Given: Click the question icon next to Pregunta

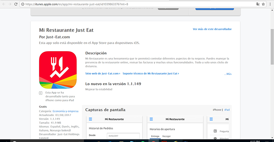Looking at the screenshot, I should 215,131.
